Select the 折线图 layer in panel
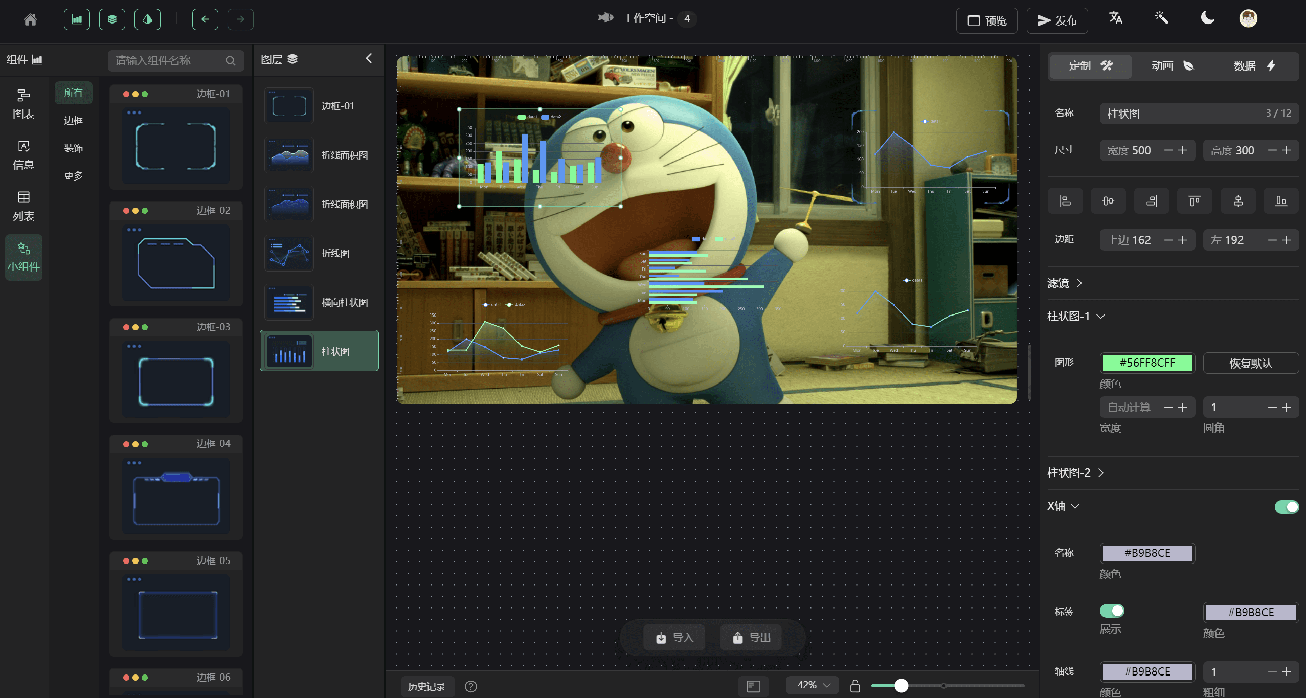The width and height of the screenshot is (1306, 698). [320, 252]
